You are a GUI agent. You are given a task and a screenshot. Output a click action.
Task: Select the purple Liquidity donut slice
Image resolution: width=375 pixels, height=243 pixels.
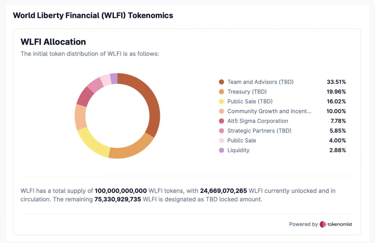[114, 78]
